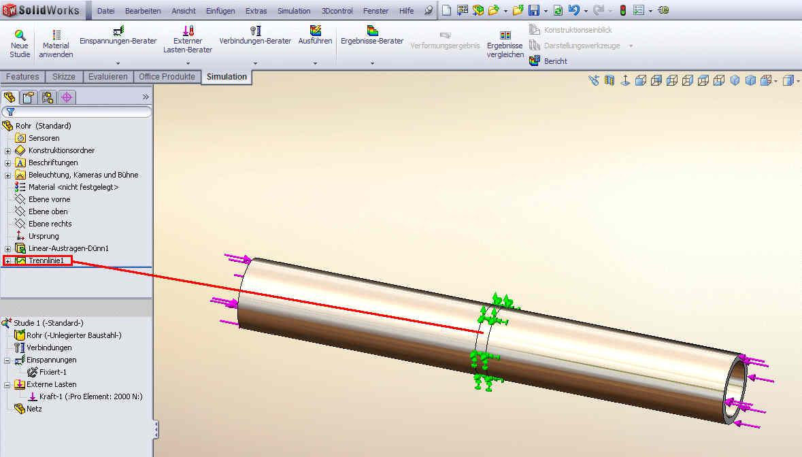
Task: Select the Isometric view icon
Action: (x=735, y=80)
